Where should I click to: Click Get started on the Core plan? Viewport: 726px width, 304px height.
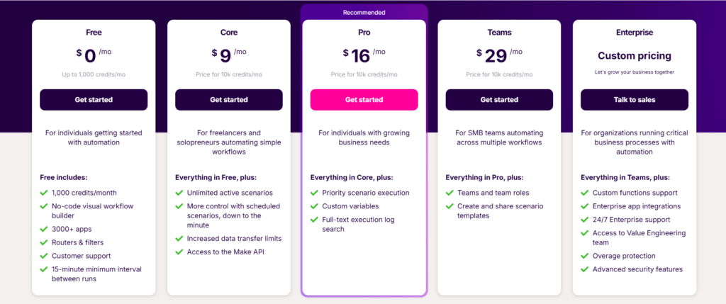[x=229, y=100]
